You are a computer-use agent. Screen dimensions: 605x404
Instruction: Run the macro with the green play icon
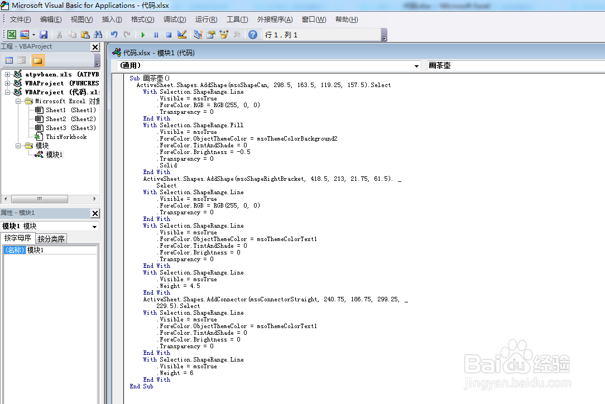tap(143, 35)
